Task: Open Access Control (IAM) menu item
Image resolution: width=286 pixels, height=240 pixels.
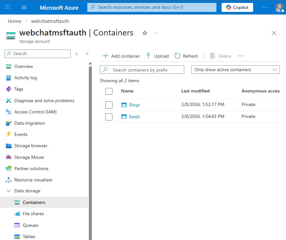Action: click(35, 112)
